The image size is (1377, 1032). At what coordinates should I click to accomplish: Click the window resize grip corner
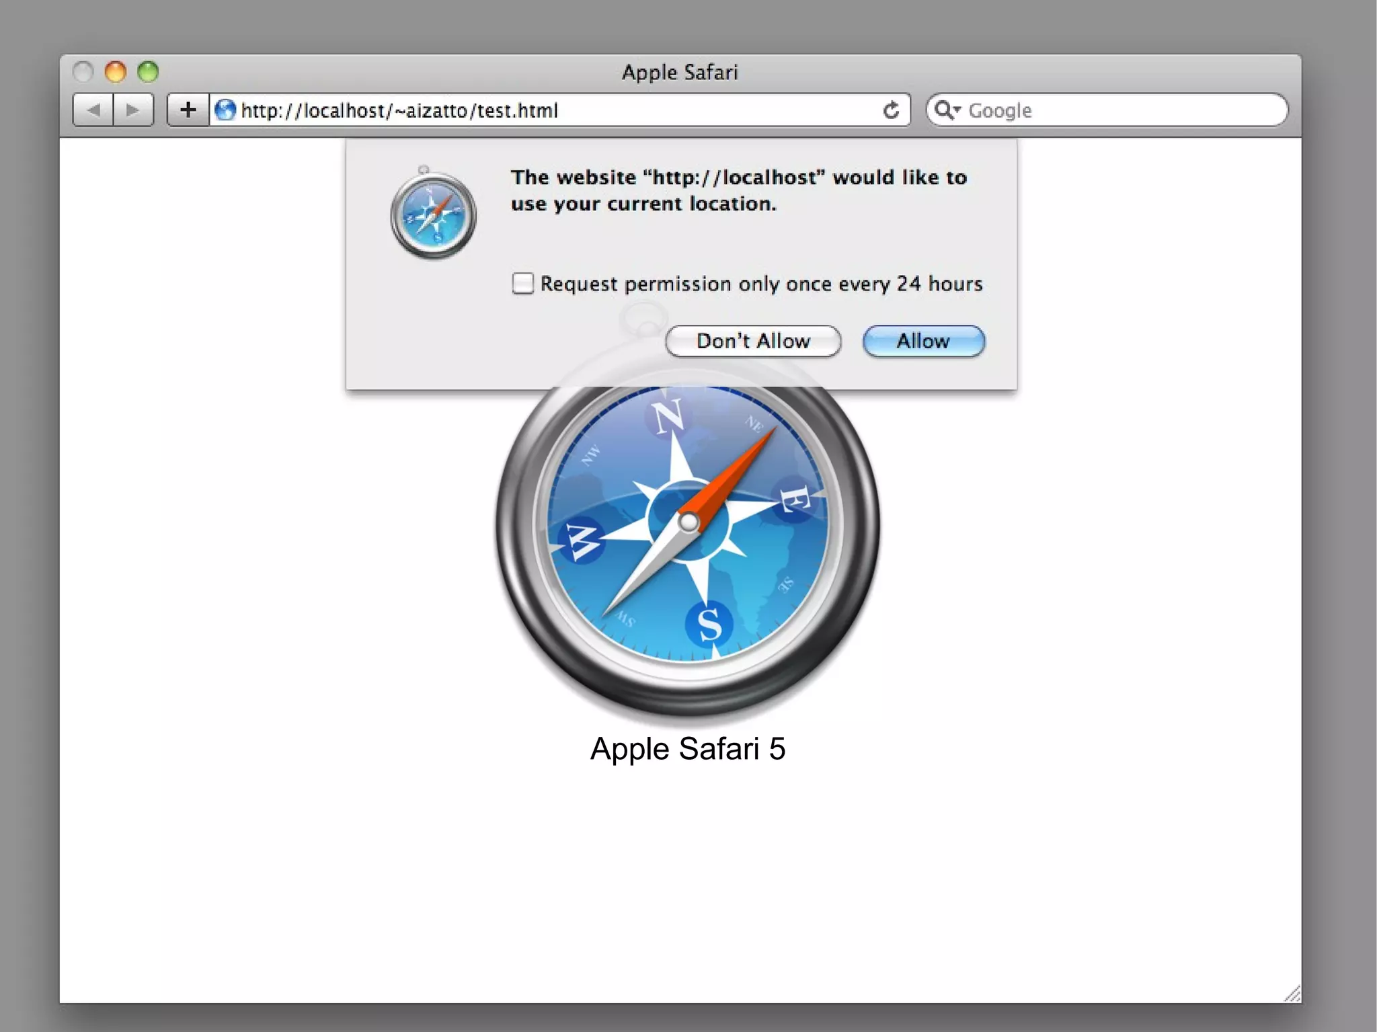(1292, 994)
